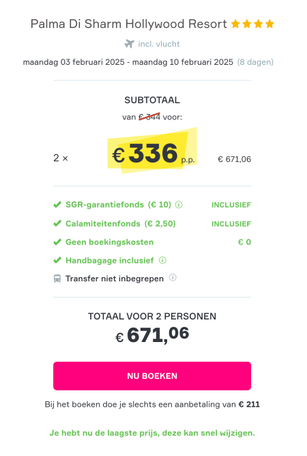307x456 pixels.
Task: Click the checkmark beside Calamiteitenfonds
Action: click(57, 223)
